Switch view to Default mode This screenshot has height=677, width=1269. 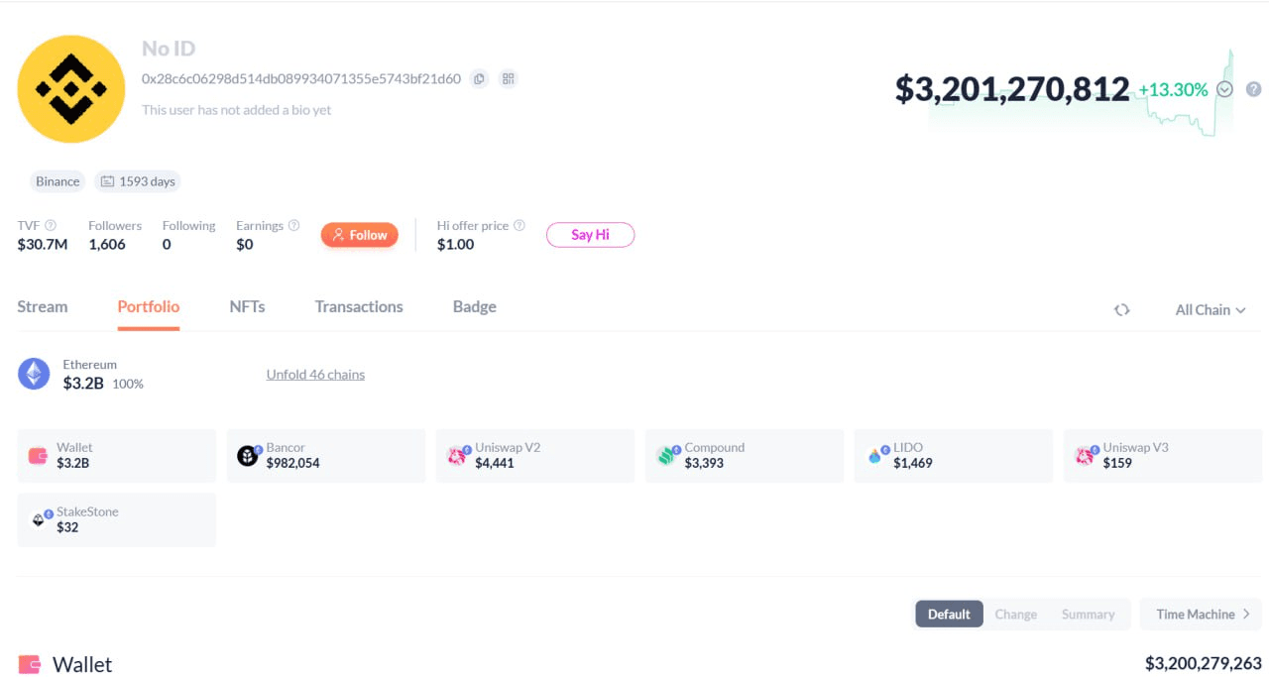949,615
